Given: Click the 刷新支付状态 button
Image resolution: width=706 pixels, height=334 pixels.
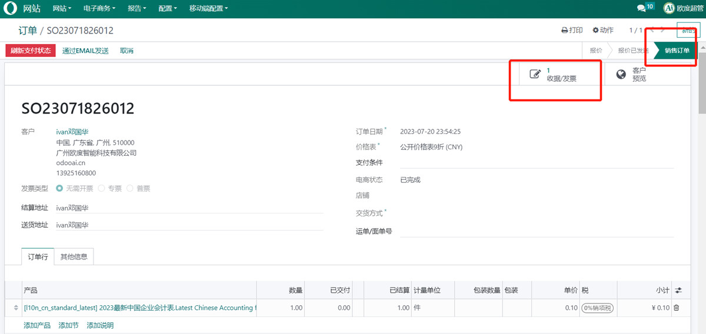Looking at the screenshot, I should [31, 51].
